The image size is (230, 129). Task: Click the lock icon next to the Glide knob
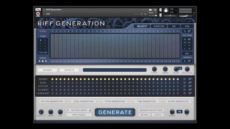(180, 68)
